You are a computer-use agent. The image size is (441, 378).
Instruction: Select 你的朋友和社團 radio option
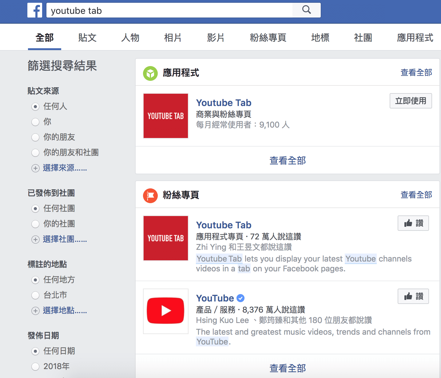coord(36,153)
